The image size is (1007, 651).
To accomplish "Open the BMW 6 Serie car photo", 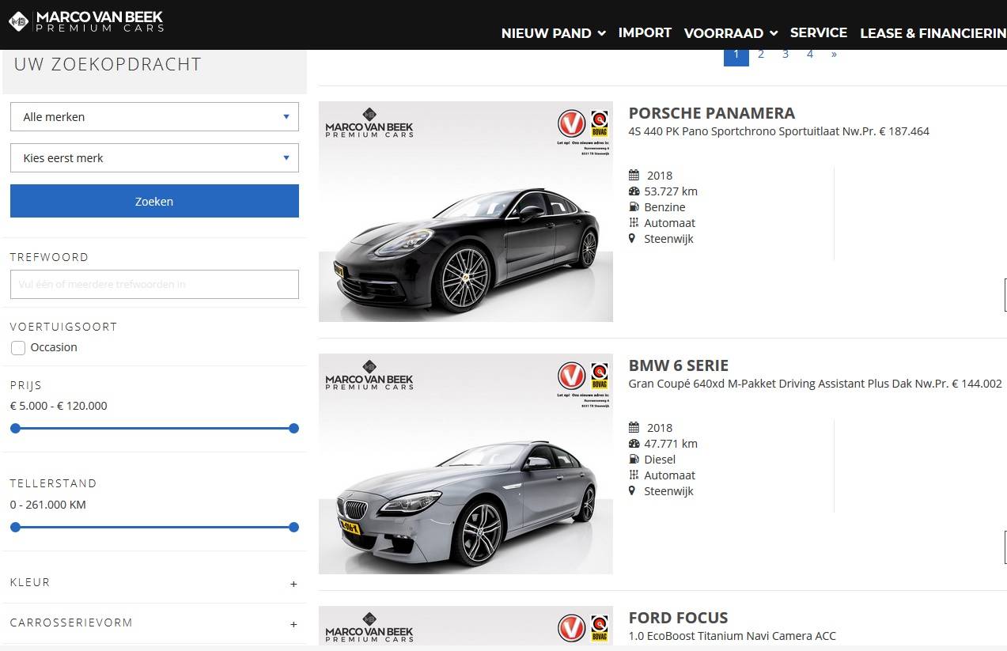I will (x=466, y=464).
